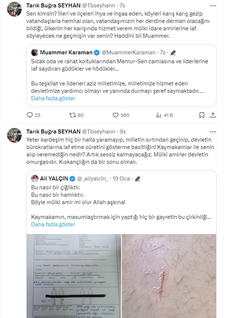Click edited pencil icon on Ali YALÇIN quote
Viewport: 228px width, 318px height.
click(x=138, y=179)
